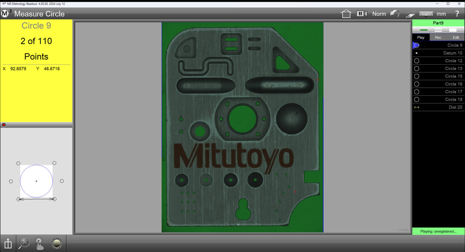
Task: Open the on-screen keyboard dropdown
Action: [426, 14]
